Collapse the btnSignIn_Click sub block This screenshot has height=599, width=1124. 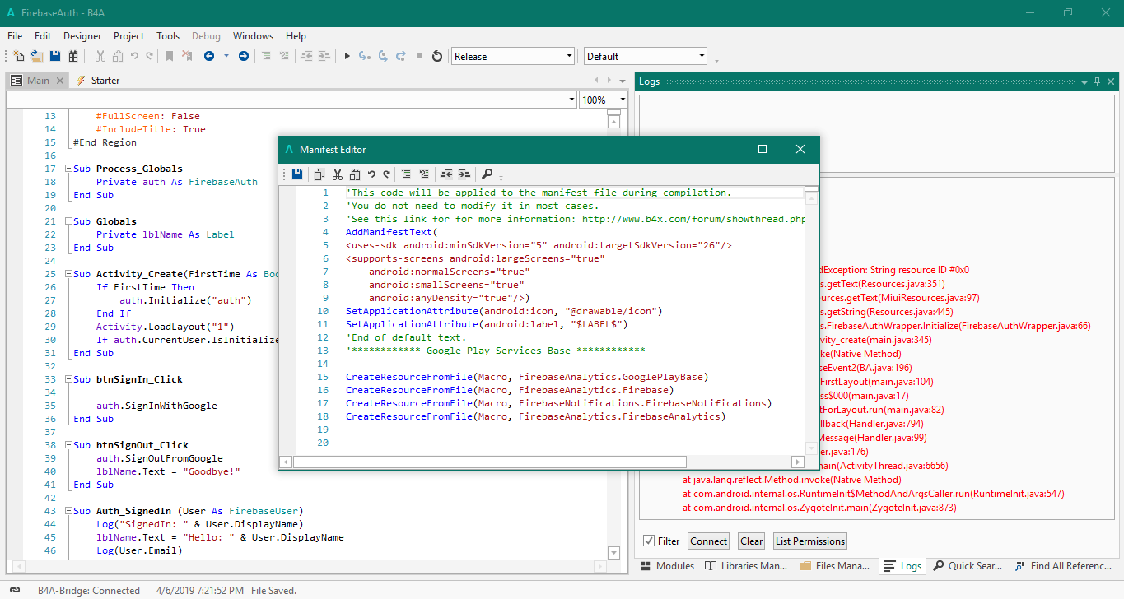tap(68, 379)
